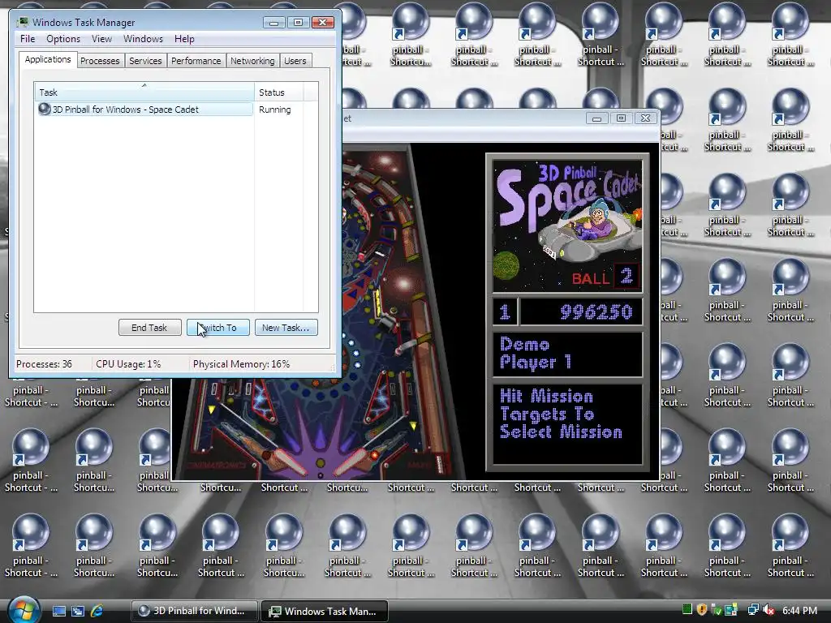Click the Windows Task Manager taskbar button

(x=325, y=611)
